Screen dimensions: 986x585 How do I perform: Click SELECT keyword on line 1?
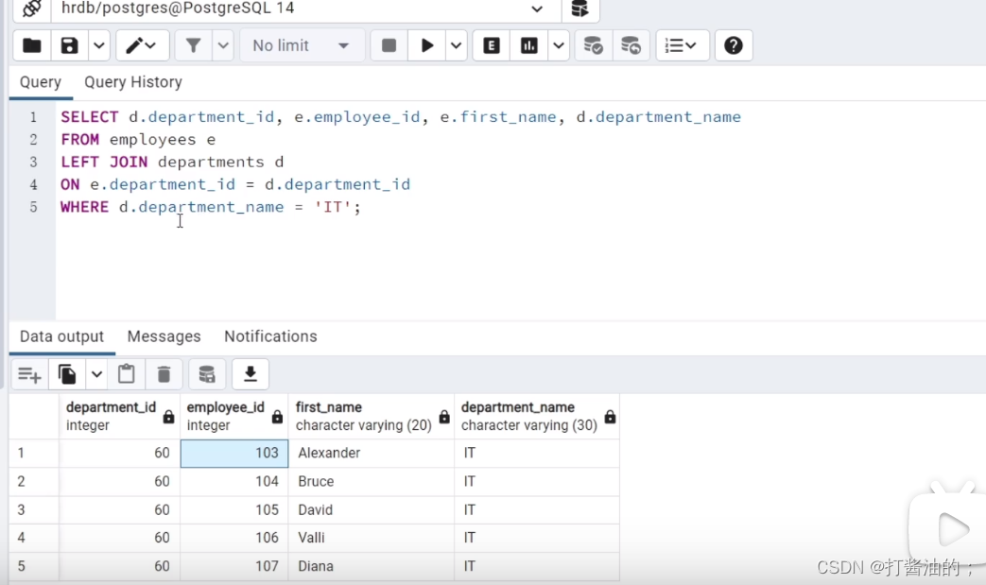coord(89,117)
